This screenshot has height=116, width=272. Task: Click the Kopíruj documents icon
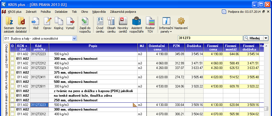(58, 21)
